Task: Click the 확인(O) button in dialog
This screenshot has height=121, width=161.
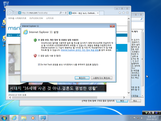Action: pos(82,78)
